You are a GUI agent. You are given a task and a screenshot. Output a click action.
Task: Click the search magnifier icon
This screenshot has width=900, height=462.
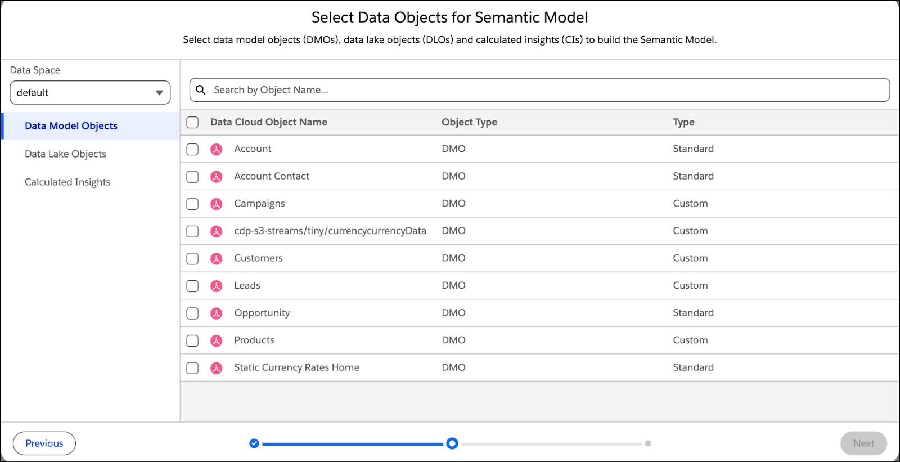[x=201, y=90]
